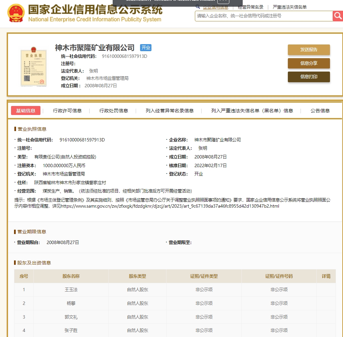Switch to the 行政许可信息 tab
The image size is (343, 337).
[x=67, y=111]
